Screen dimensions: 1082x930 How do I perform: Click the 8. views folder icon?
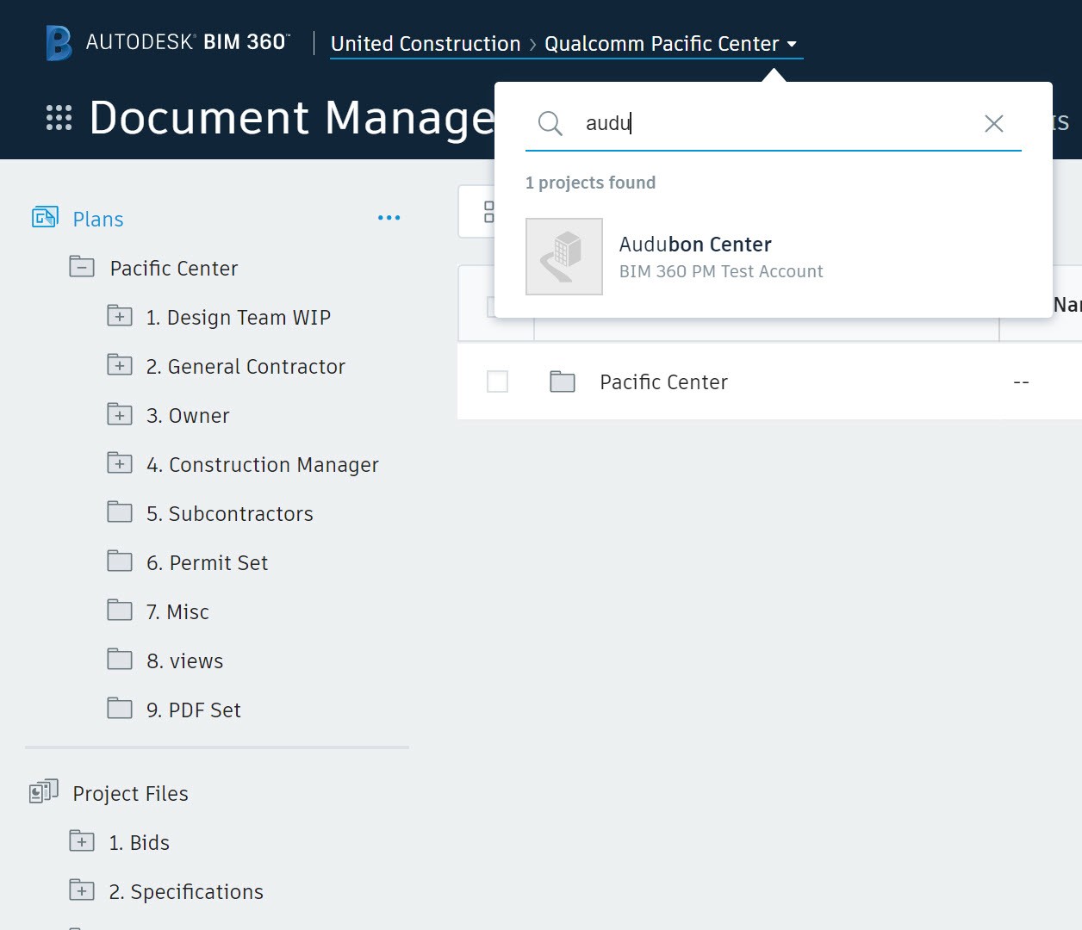click(x=120, y=660)
